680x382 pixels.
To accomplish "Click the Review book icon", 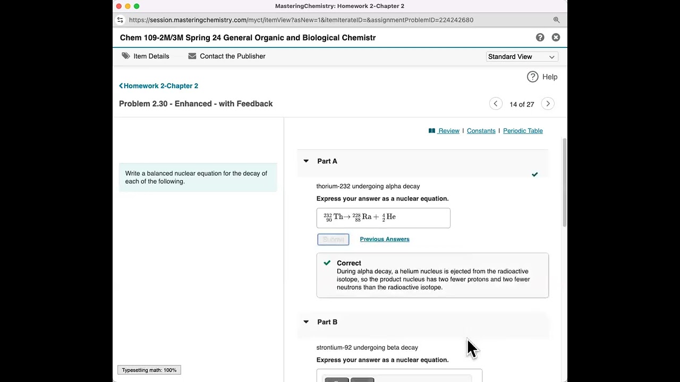I will point(432,131).
